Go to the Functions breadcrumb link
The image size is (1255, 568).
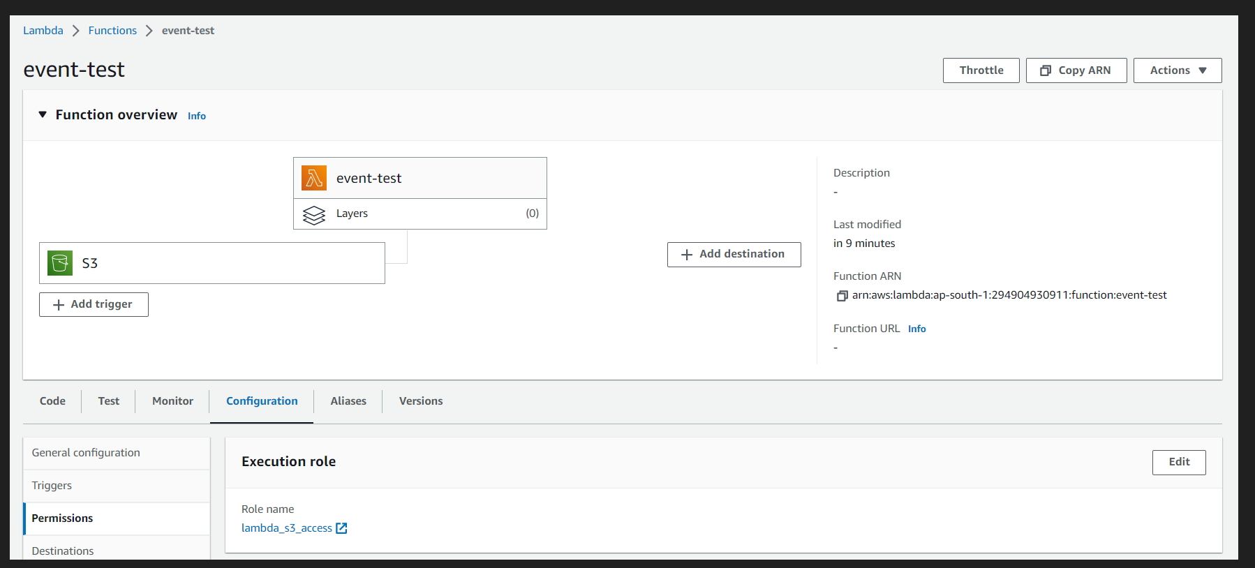pyautogui.click(x=112, y=31)
